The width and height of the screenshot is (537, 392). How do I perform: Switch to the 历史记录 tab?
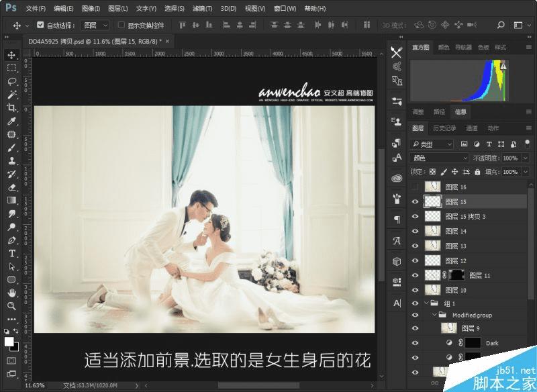click(444, 128)
